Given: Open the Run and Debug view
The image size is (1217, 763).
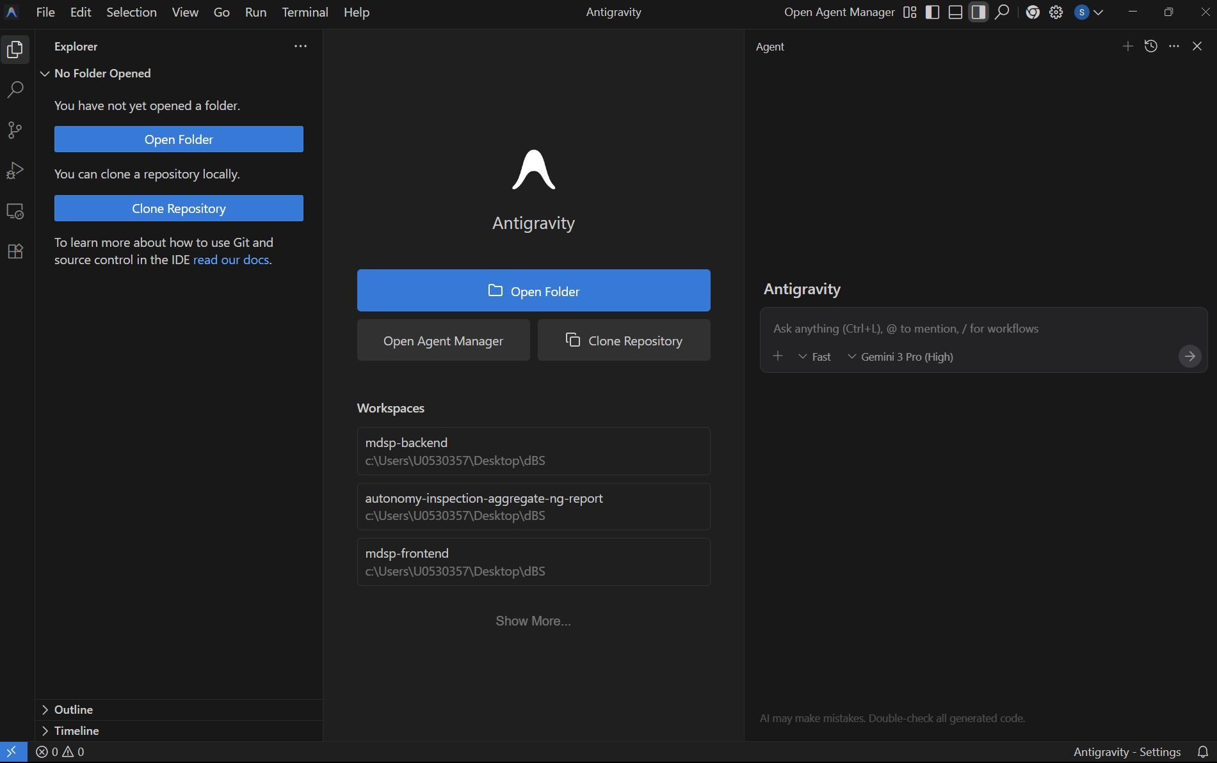Looking at the screenshot, I should [15, 171].
